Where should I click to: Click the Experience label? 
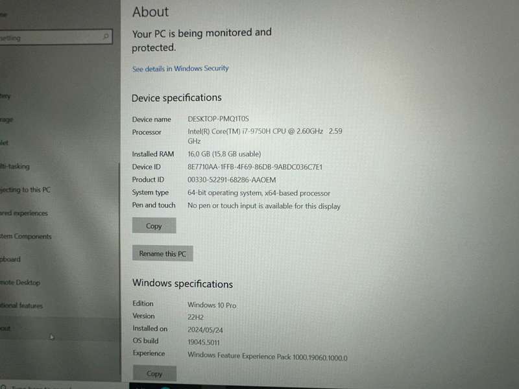(149, 353)
